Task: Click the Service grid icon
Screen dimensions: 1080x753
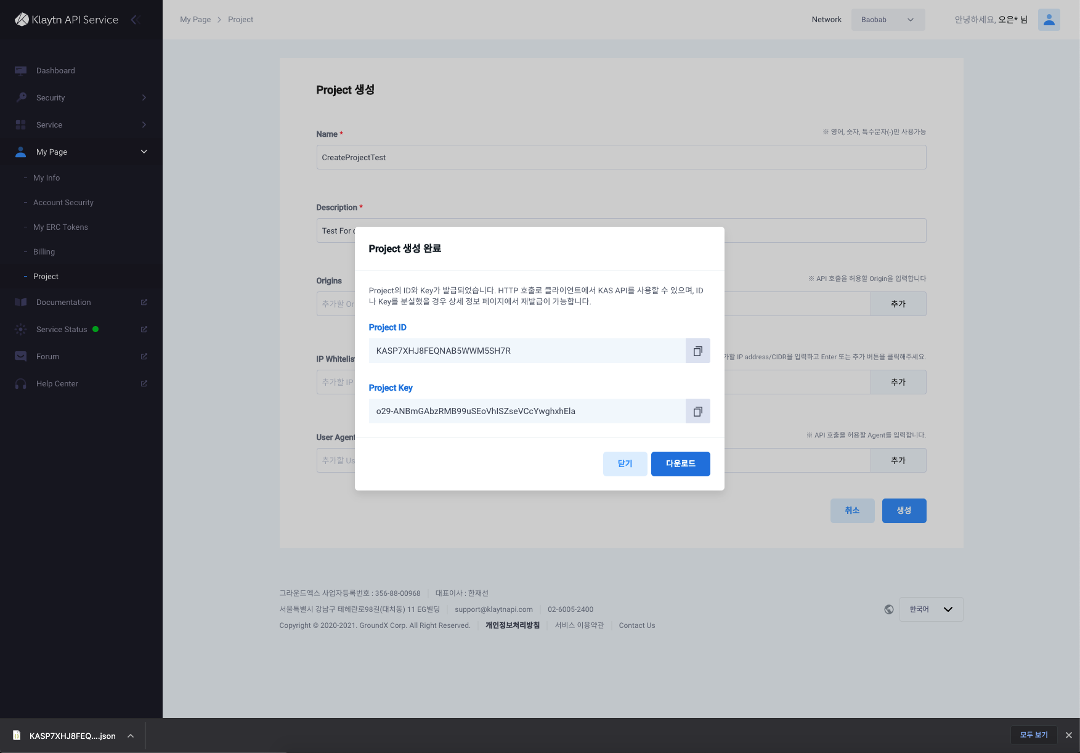Action: pos(21,124)
